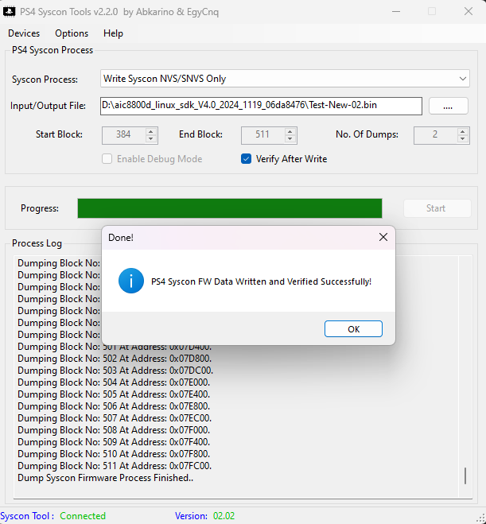Click the green progress bar
The image size is (486, 524).
point(229,208)
